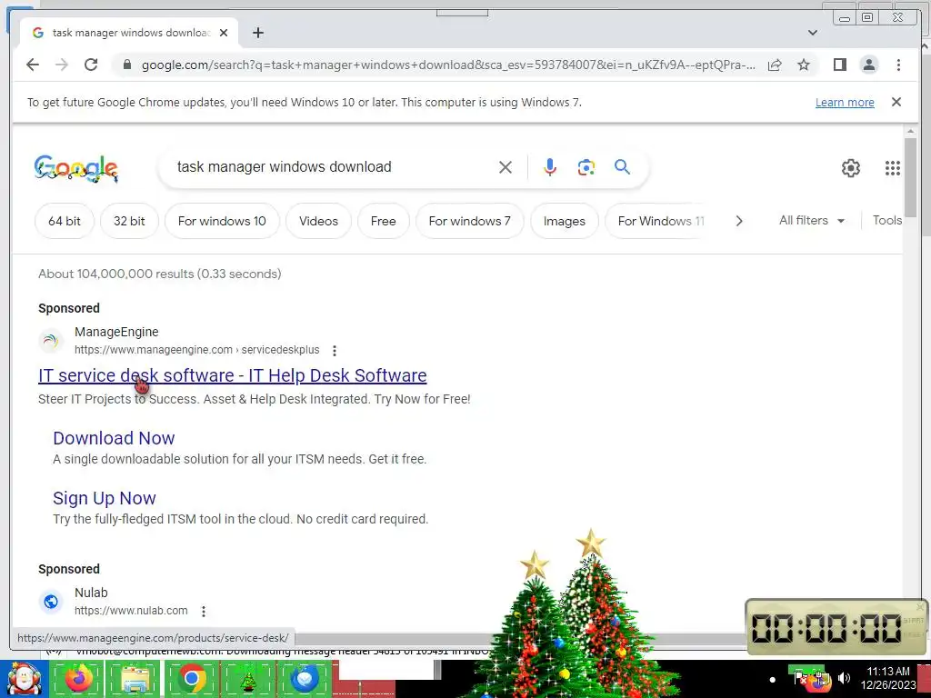Search by image with Google Lens
The height and width of the screenshot is (698, 931).
coord(586,167)
